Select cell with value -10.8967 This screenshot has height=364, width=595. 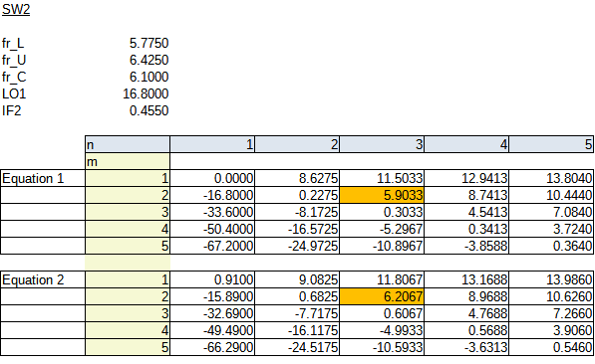click(x=382, y=246)
